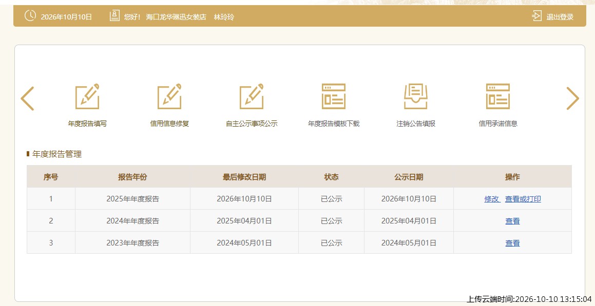Click the 状态 column header
The image size is (595, 306).
[x=331, y=177]
